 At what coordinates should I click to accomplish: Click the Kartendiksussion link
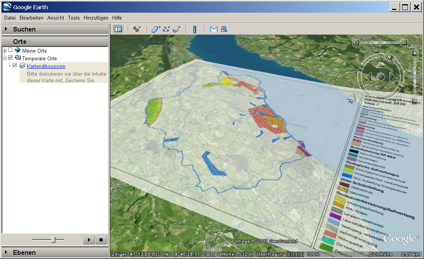tap(46, 66)
